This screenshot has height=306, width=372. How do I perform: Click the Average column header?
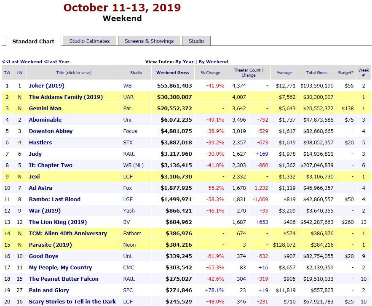pyautogui.click(x=284, y=72)
